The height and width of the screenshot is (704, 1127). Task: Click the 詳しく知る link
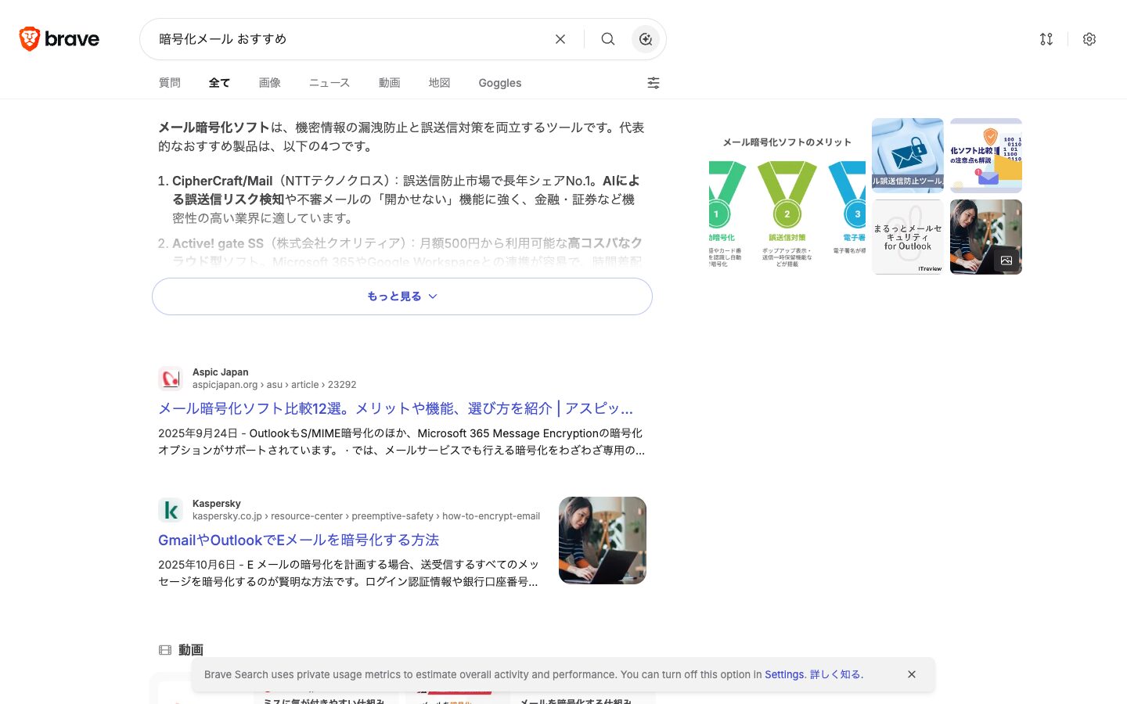pyautogui.click(x=835, y=674)
